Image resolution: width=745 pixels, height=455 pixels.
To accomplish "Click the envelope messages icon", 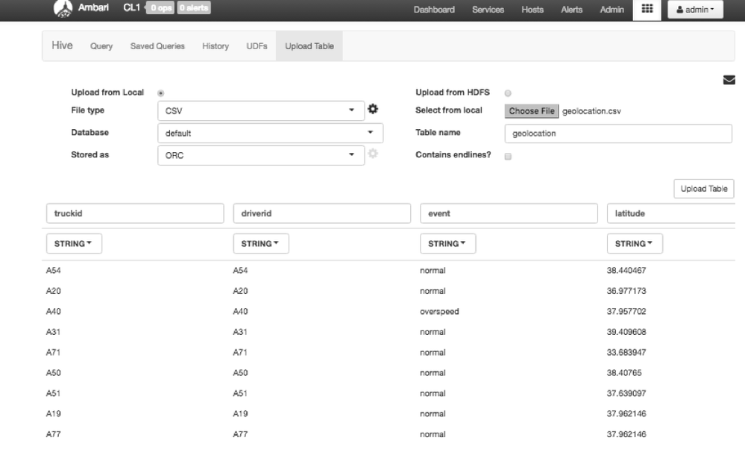I will [x=729, y=80].
